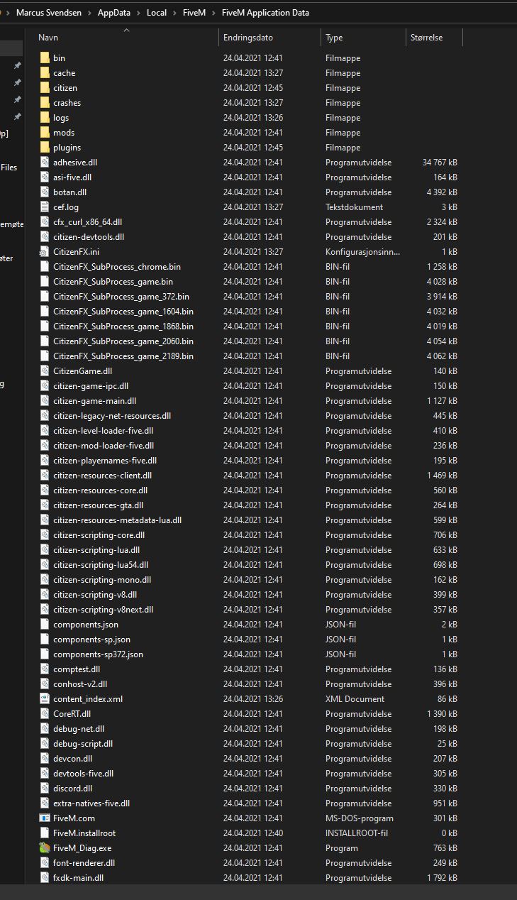Navigate to Marcus Svendsen in the address path
517x900 pixels.
coord(49,13)
